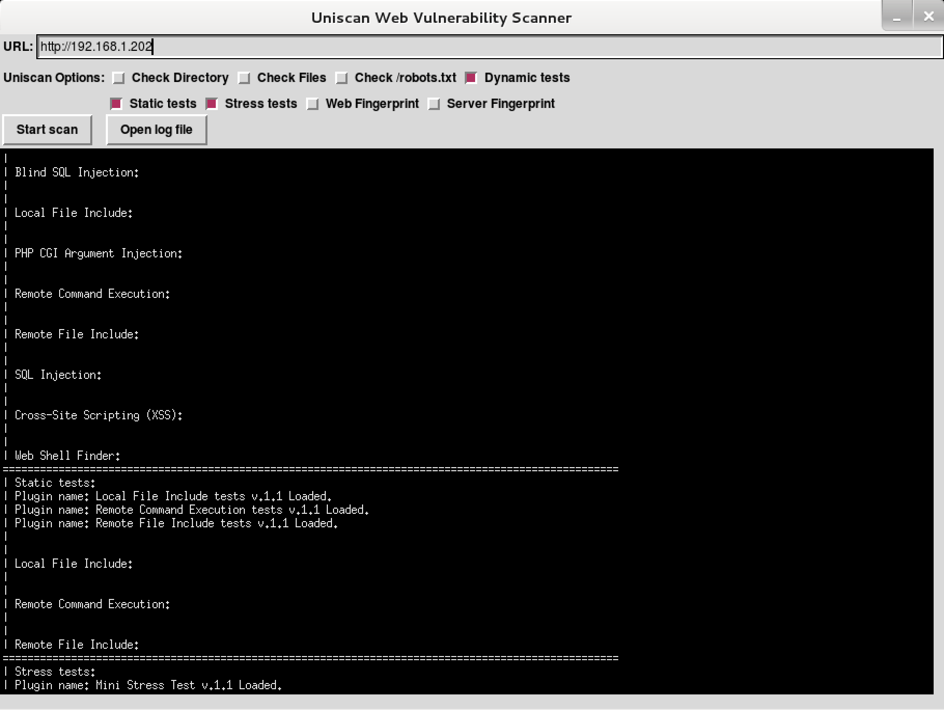
Task: Enable the Web Fingerprint checkbox
Action: tap(313, 104)
